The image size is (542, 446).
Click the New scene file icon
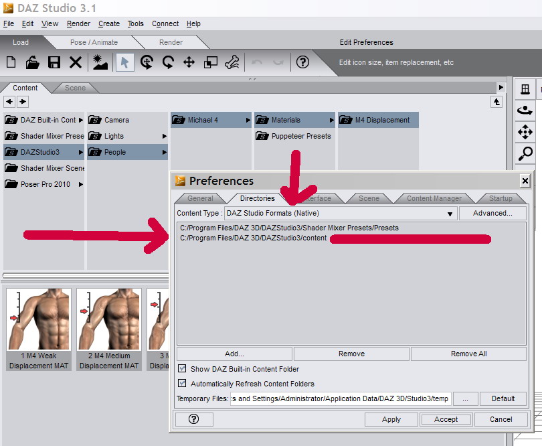click(11, 62)
